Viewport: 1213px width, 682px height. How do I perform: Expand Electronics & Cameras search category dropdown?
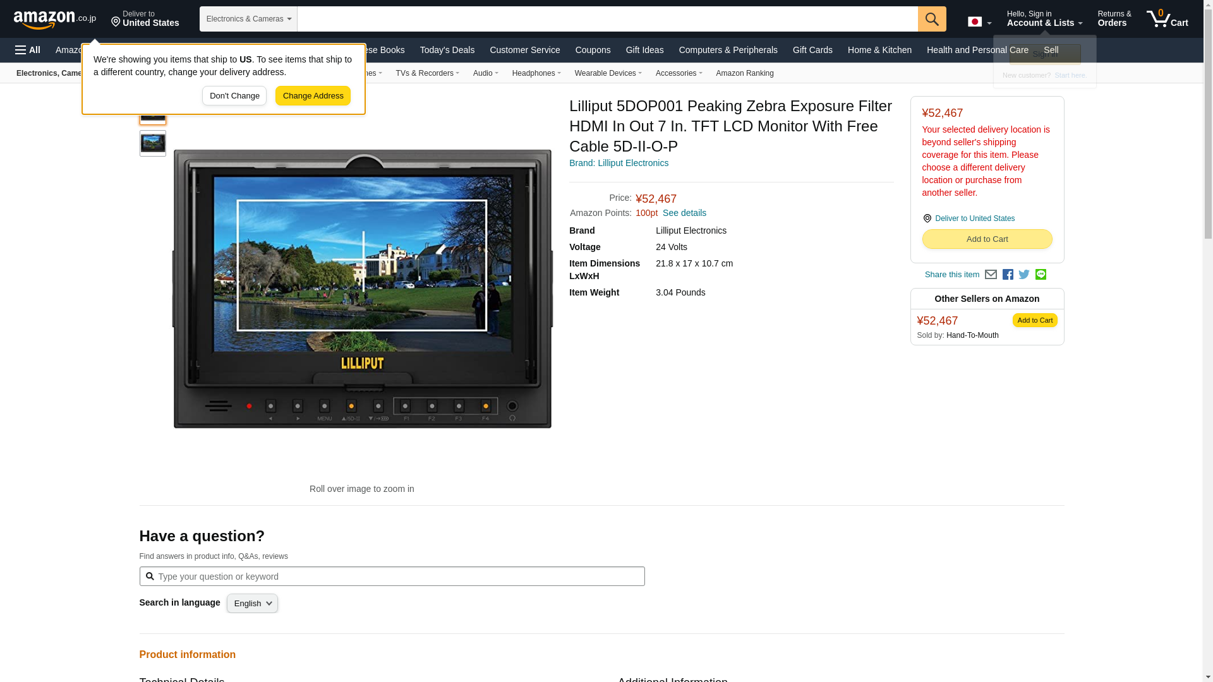coord(248,19)
